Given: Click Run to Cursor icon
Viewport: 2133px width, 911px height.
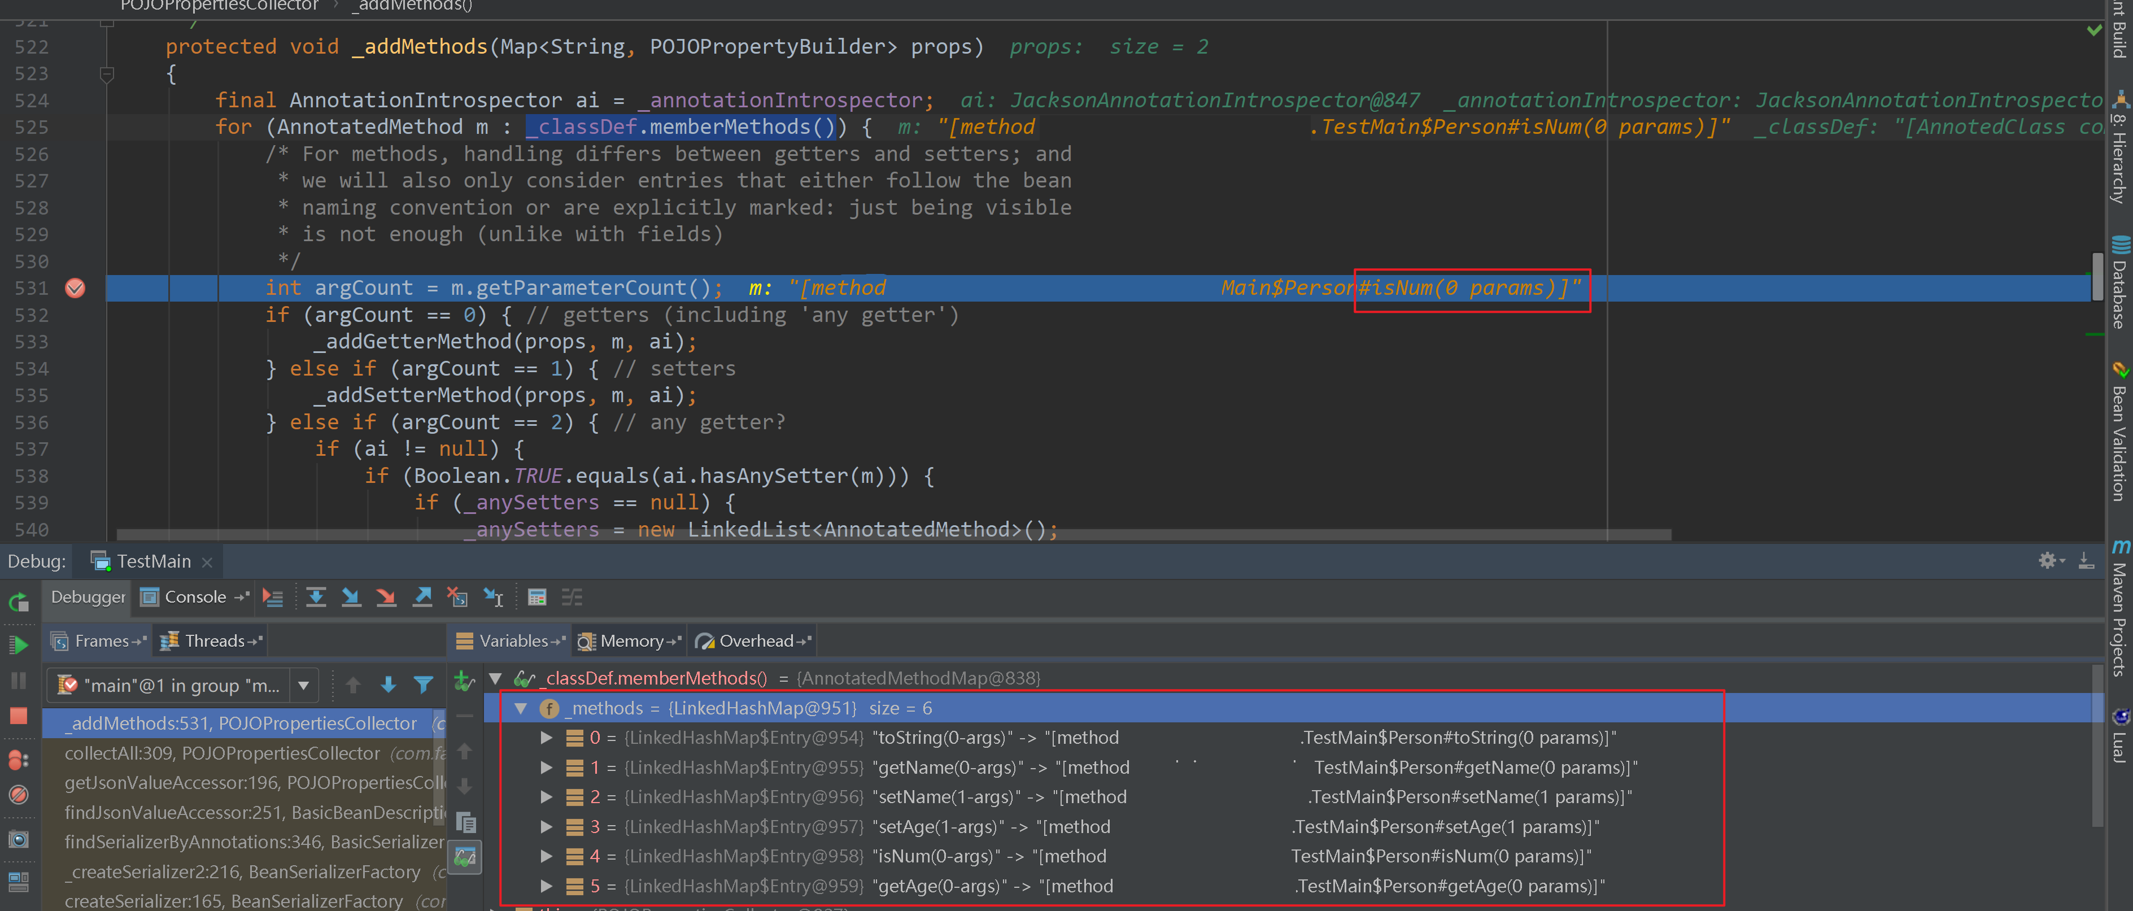Looking at the screenshot, I should pos(494,597).
